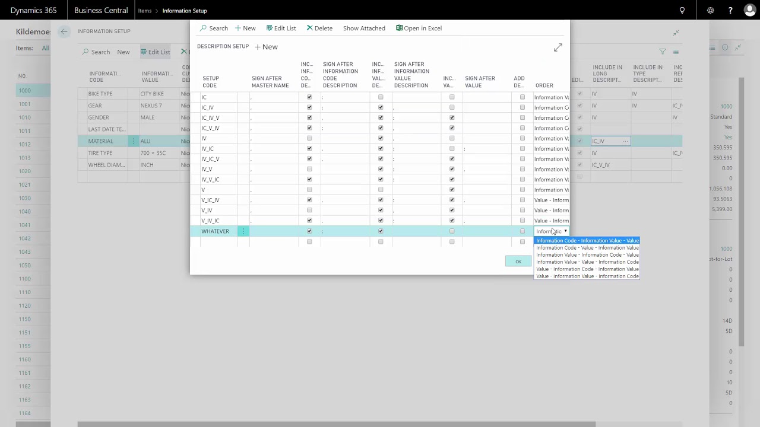Screen dimensions: 760x427
Task: Choose Information Code - Value - Information Value option
Action: point(587,248)
